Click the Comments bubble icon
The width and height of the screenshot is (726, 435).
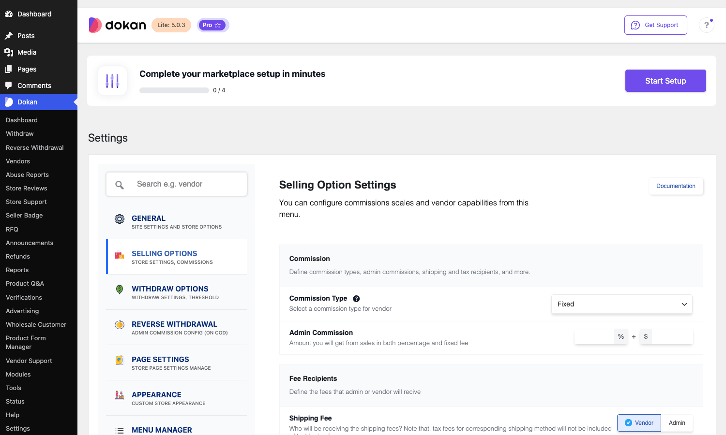9,86
